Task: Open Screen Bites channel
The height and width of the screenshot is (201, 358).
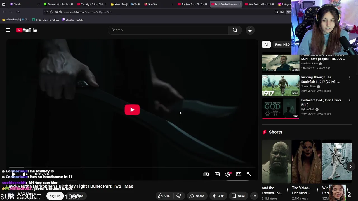Action: [308, 86]
